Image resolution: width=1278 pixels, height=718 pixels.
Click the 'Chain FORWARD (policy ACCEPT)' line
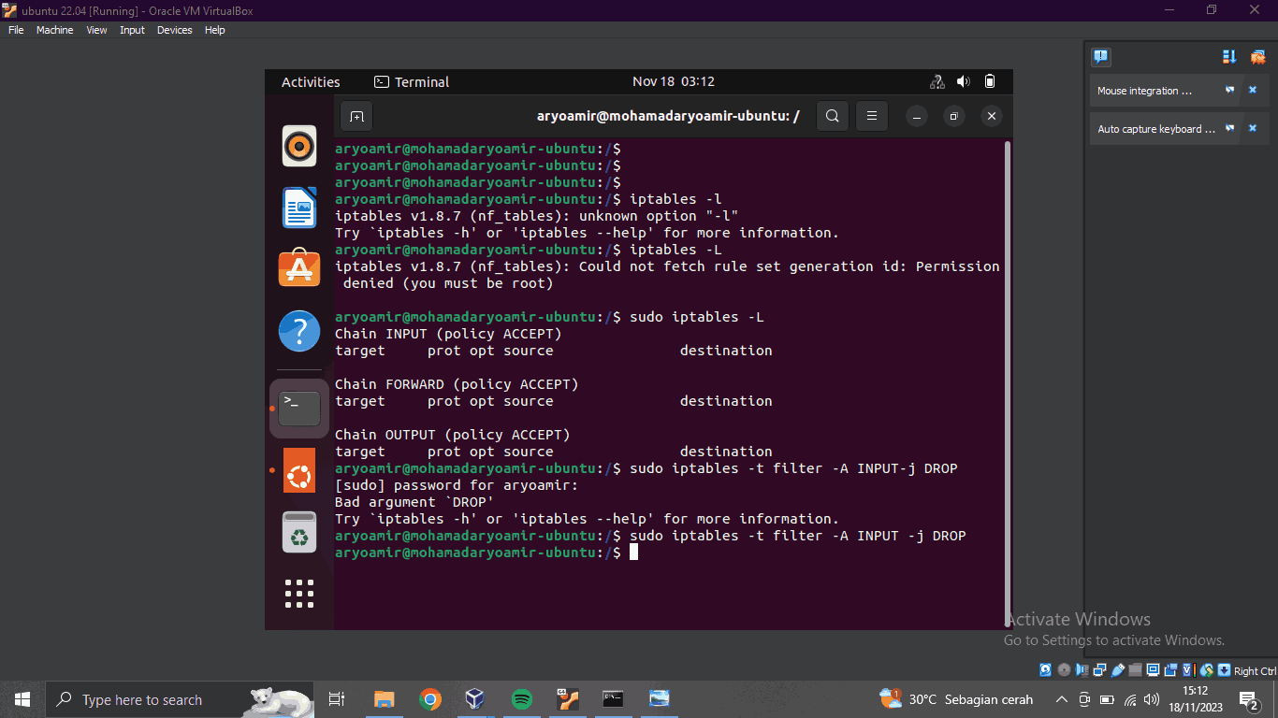(457, 384)
